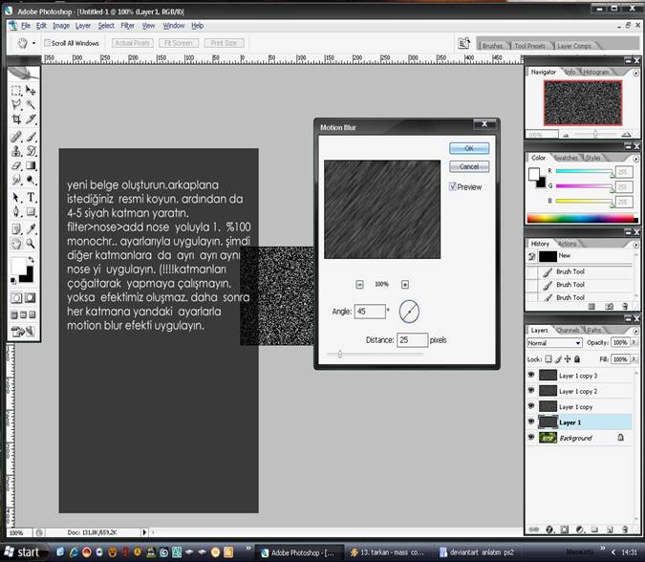Open the Windows start menu
Image resolution: width=645 pixels, height=562 pixels.
click(25, 551)
